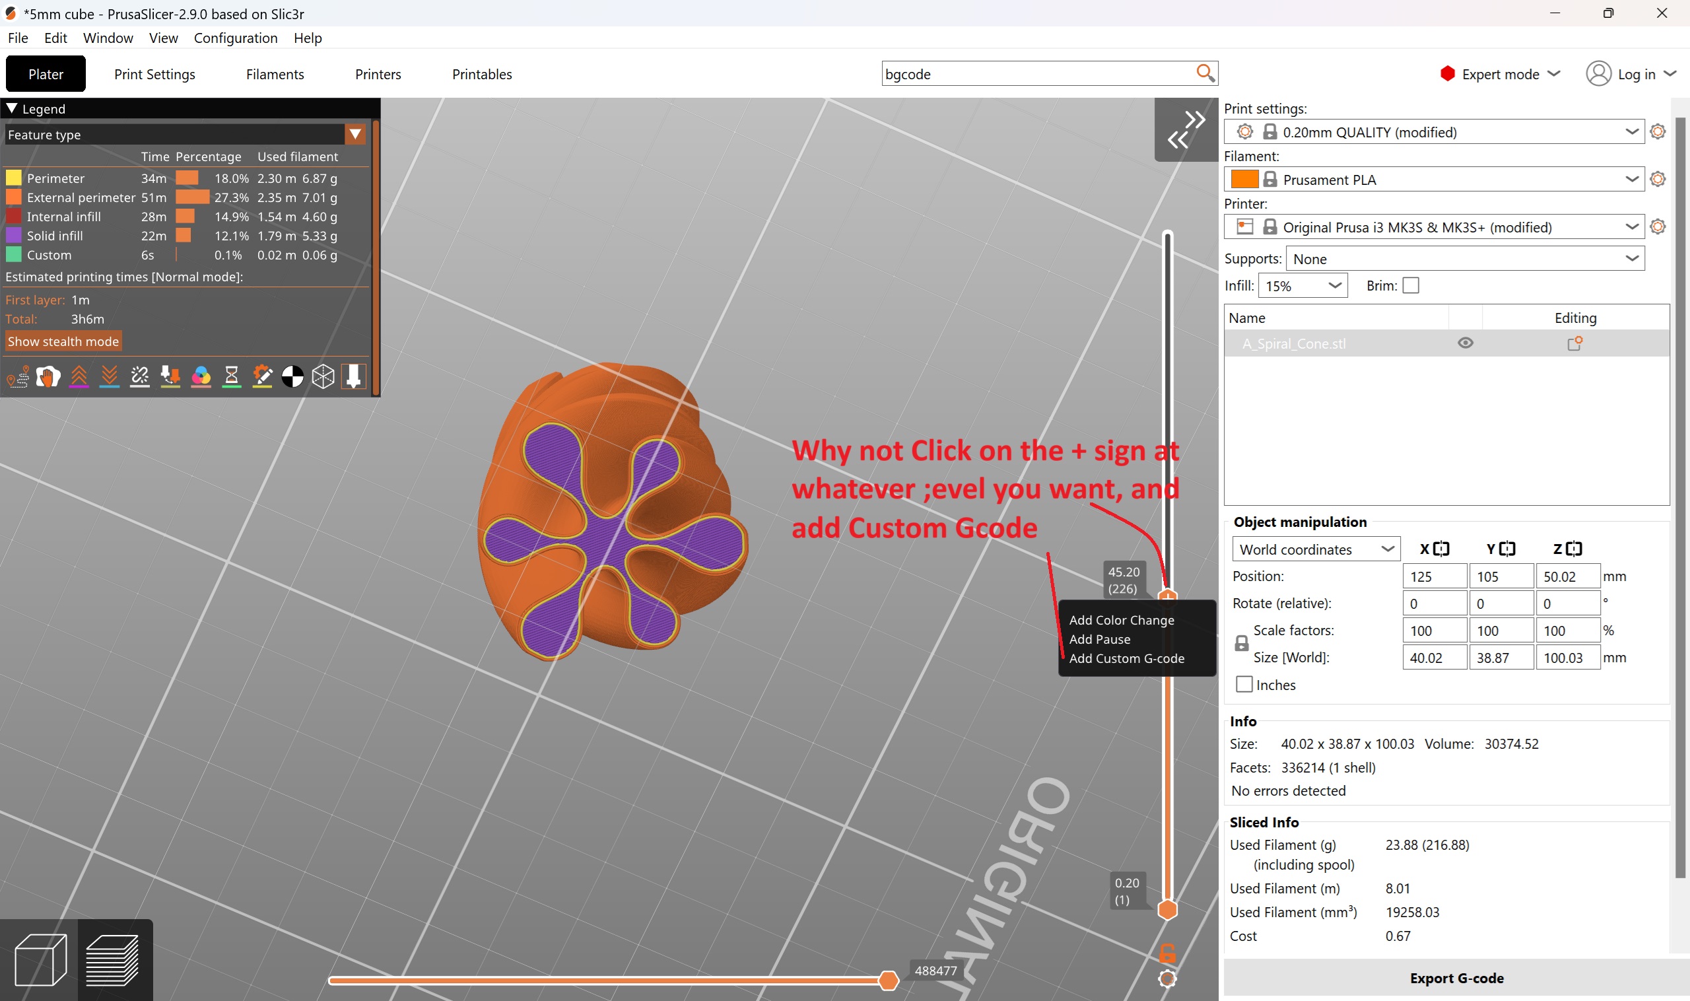The image size is (1690, 1001).
Task: Switch to 3D editor view cube icon
Action: click(40, 959)
